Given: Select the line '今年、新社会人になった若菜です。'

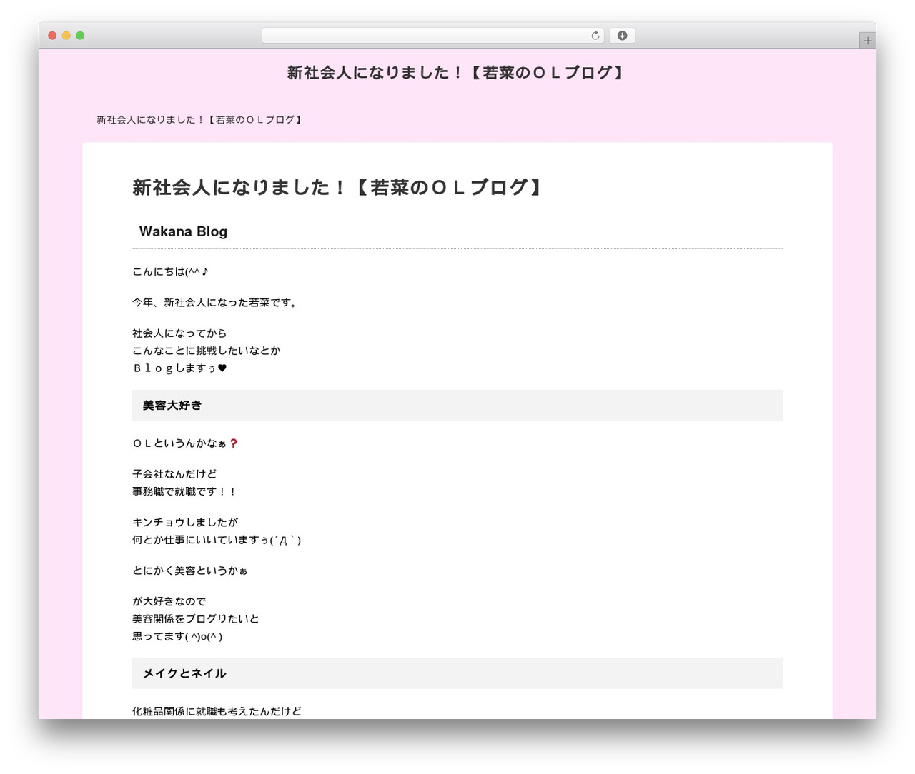Looking at the screenshot, I should pyautogui.click(x=216, y=303).
